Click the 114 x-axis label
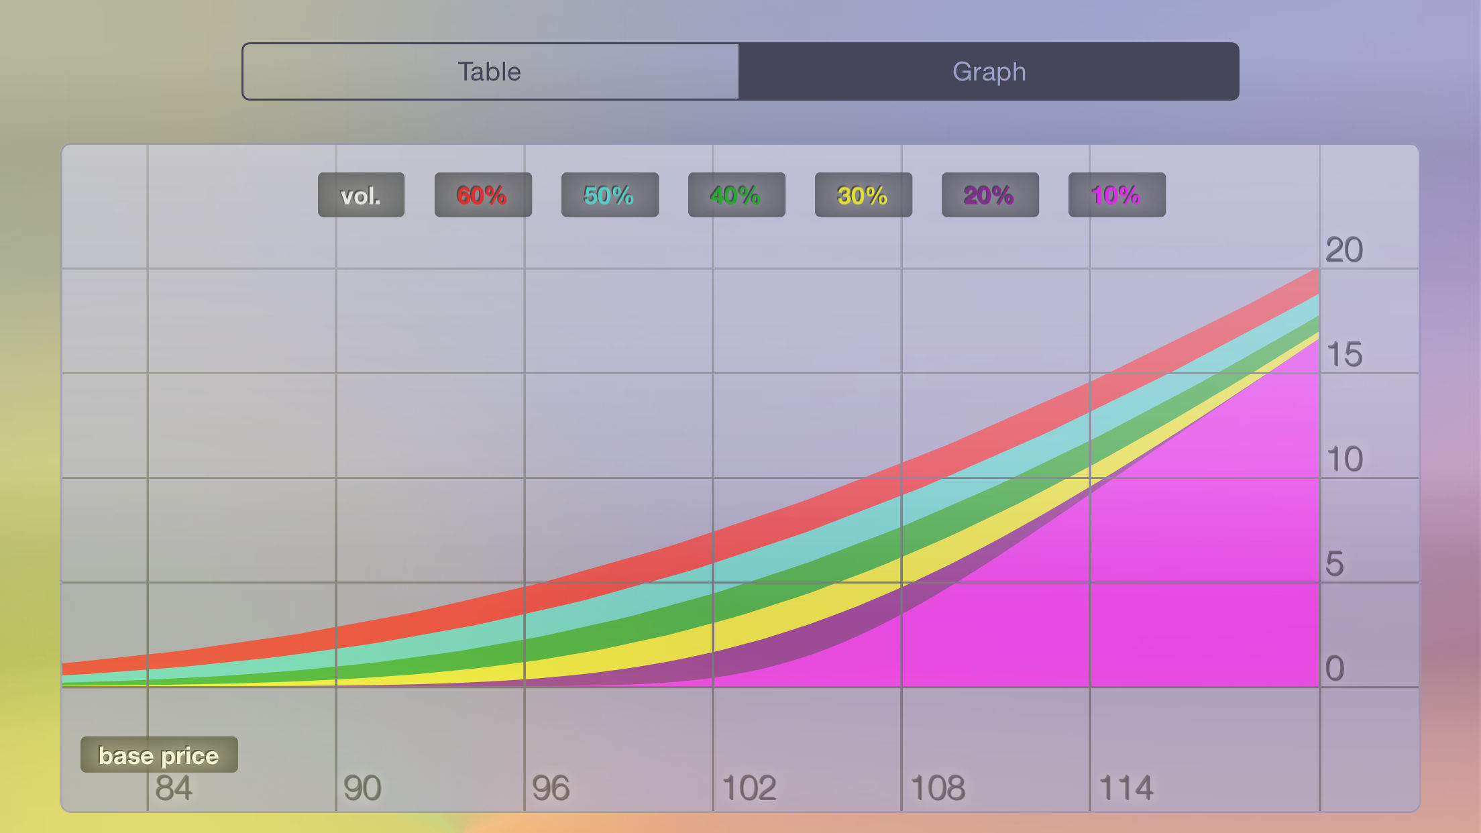The height and width of the screenshot is (833, 1481). pyautogui.click(x=1126, y=788)
